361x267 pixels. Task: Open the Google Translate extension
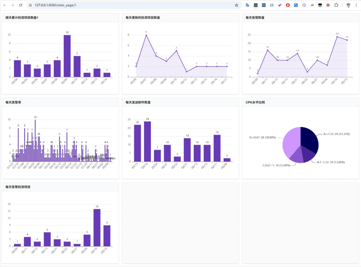click(x=248, y=5)
